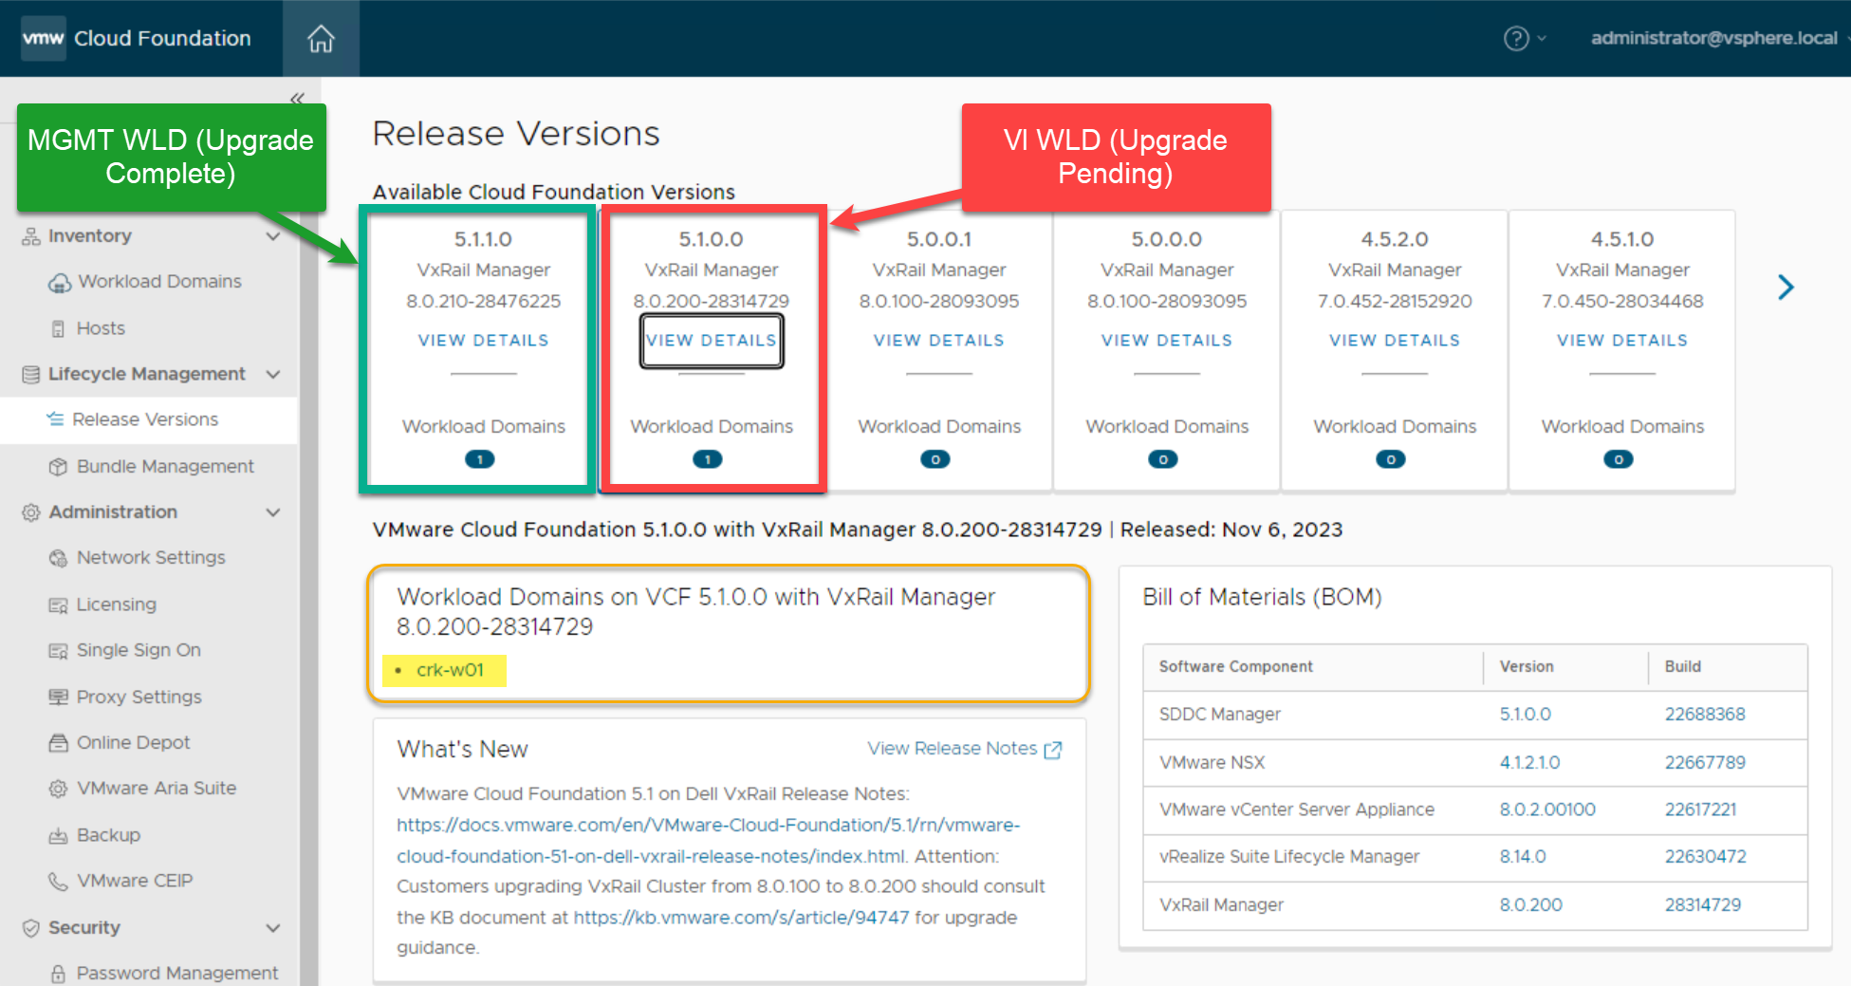Image resolution: width=1851 pixels, height=986 pixels.
Task: View details for version 5.0.0.1
Action: [x=938, y=341]
